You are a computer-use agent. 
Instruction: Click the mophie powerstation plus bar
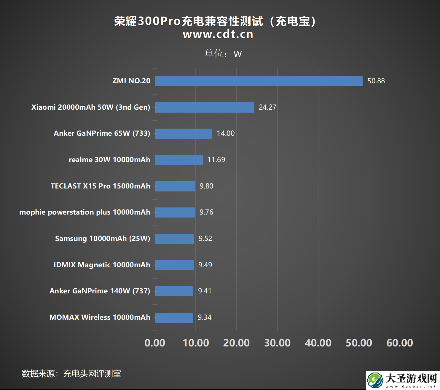pos(175,212)
